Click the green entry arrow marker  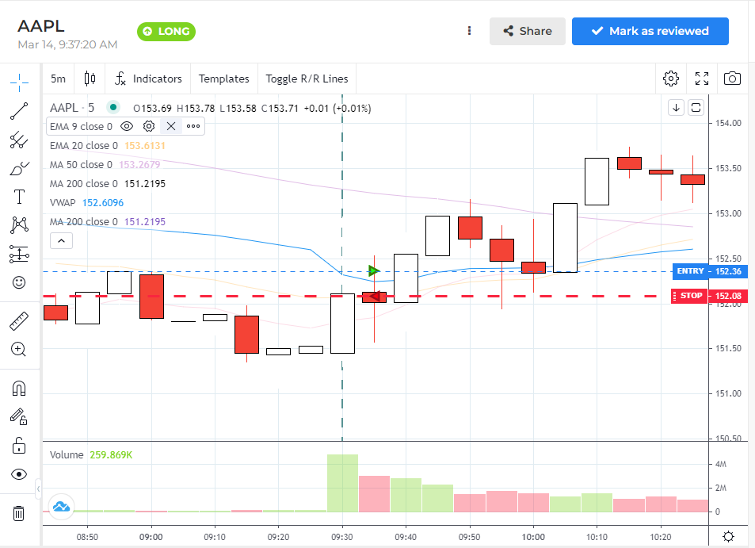click(374, 271)
